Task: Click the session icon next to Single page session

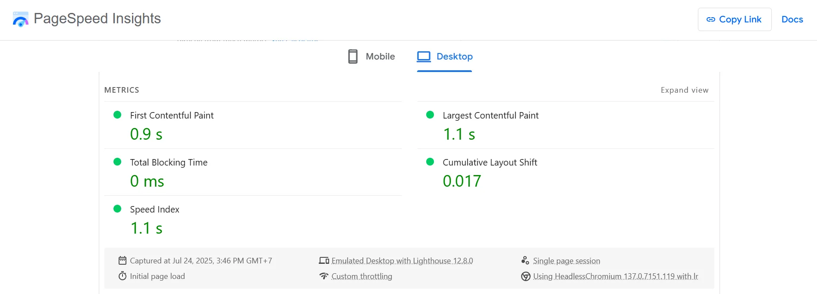Action: coord(525,260)
